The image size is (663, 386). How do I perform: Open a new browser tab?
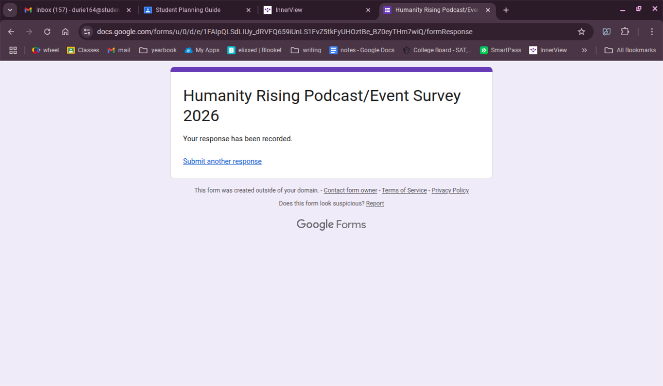point(506,10)
